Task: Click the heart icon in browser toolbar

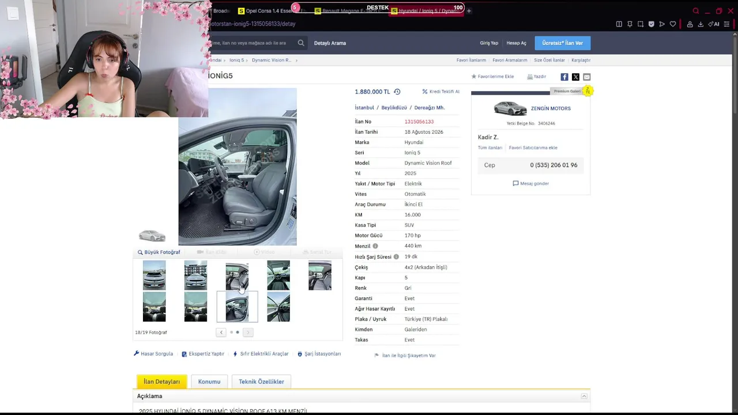Action: coord(673,24)
